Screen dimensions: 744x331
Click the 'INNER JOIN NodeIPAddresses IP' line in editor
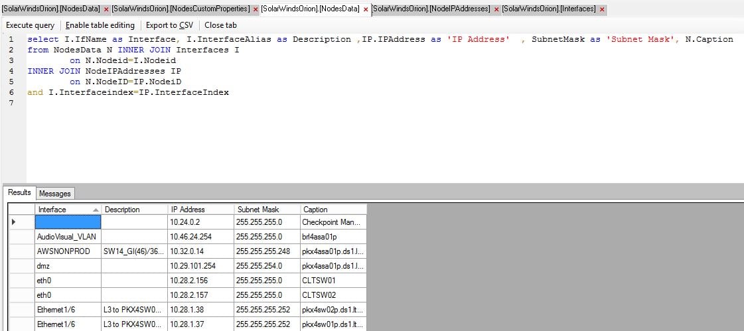pyautogui.click(x=104, y=71)
